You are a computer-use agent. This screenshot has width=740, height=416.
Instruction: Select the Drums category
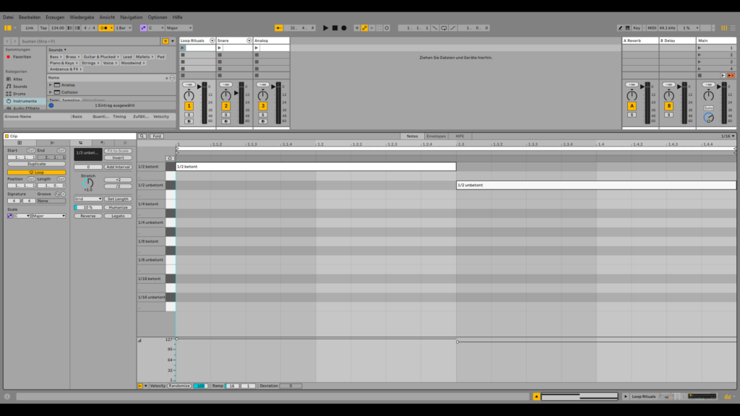(20, 93)
